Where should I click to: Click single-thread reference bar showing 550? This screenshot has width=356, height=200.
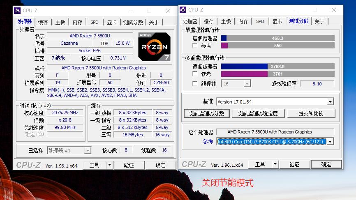click(x=277, y=45)
